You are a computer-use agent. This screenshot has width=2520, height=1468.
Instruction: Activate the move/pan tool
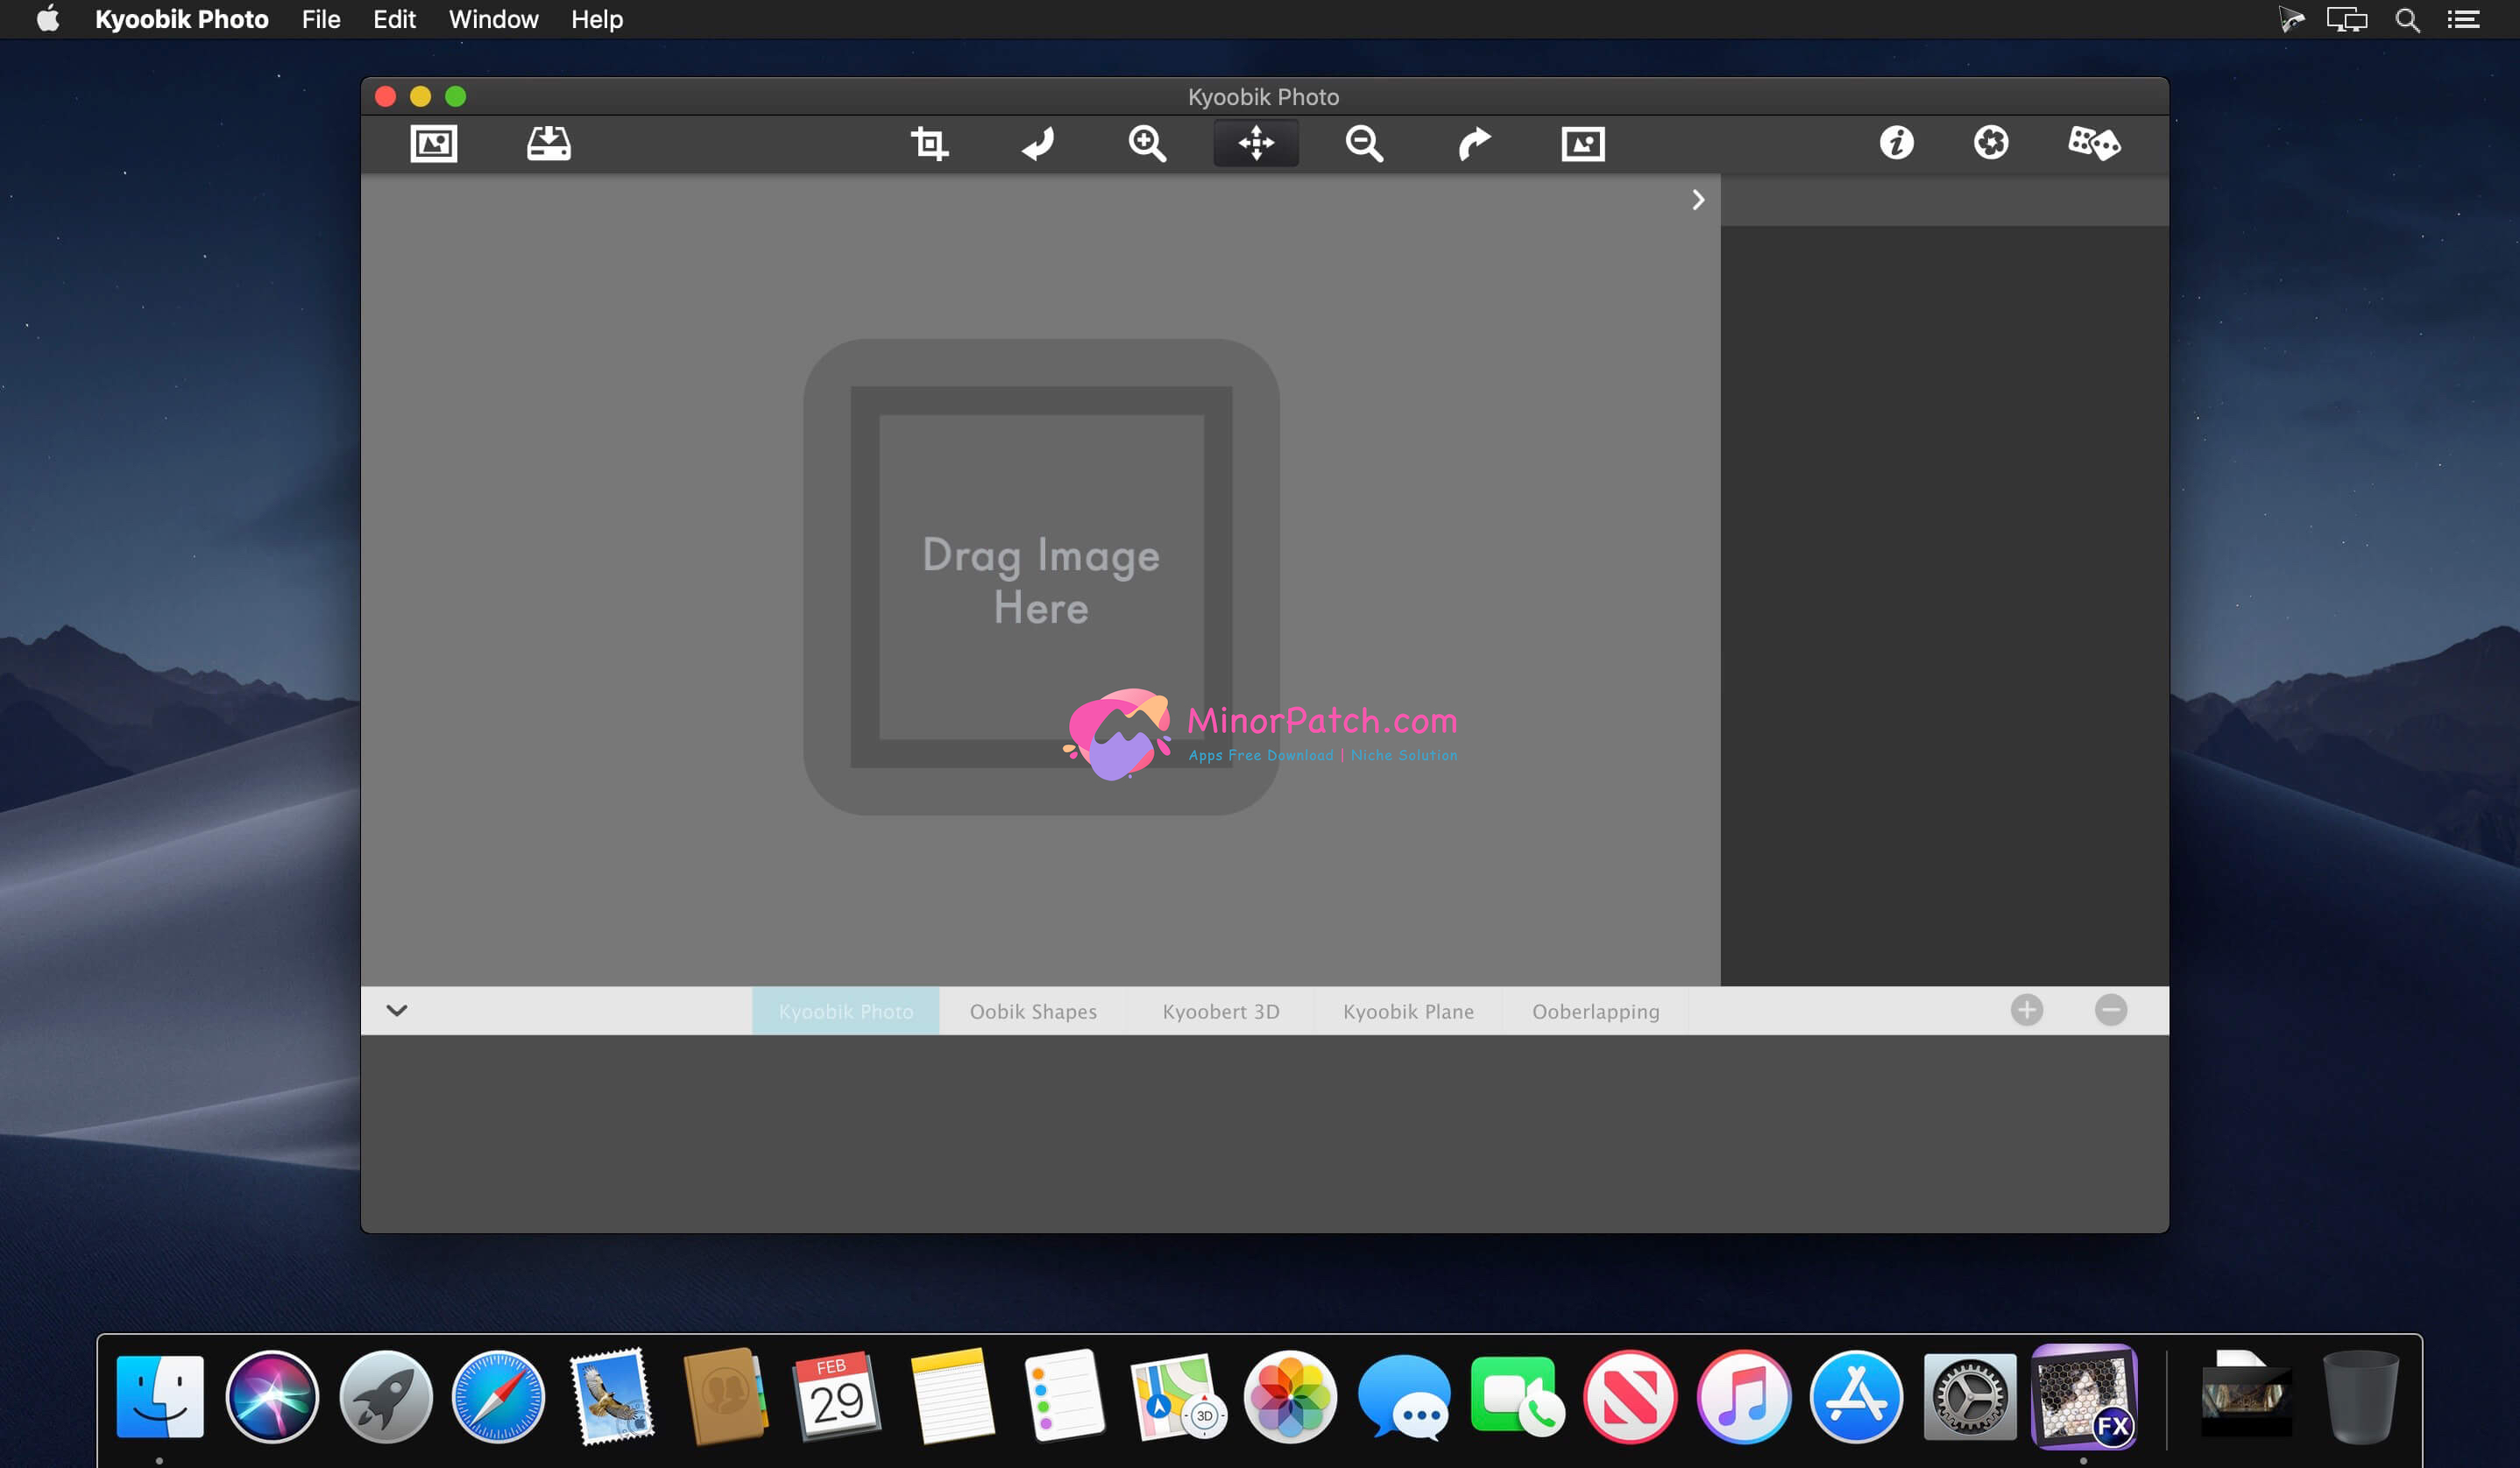(x=1256, y=143)
